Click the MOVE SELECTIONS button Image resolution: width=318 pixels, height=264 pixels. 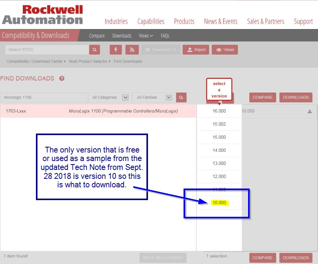(163, 258)
